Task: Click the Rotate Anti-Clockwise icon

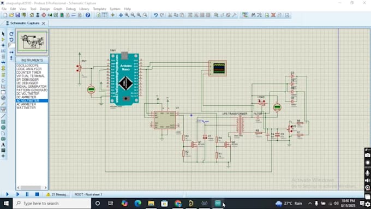Action: 11,39
